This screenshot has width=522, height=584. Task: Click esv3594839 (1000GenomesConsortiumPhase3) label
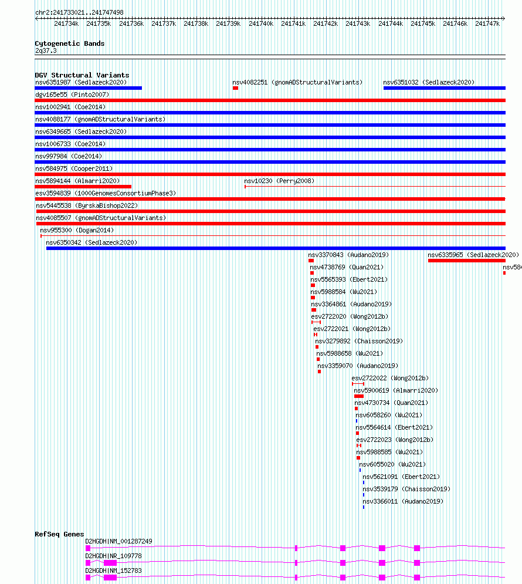[106, 193]
